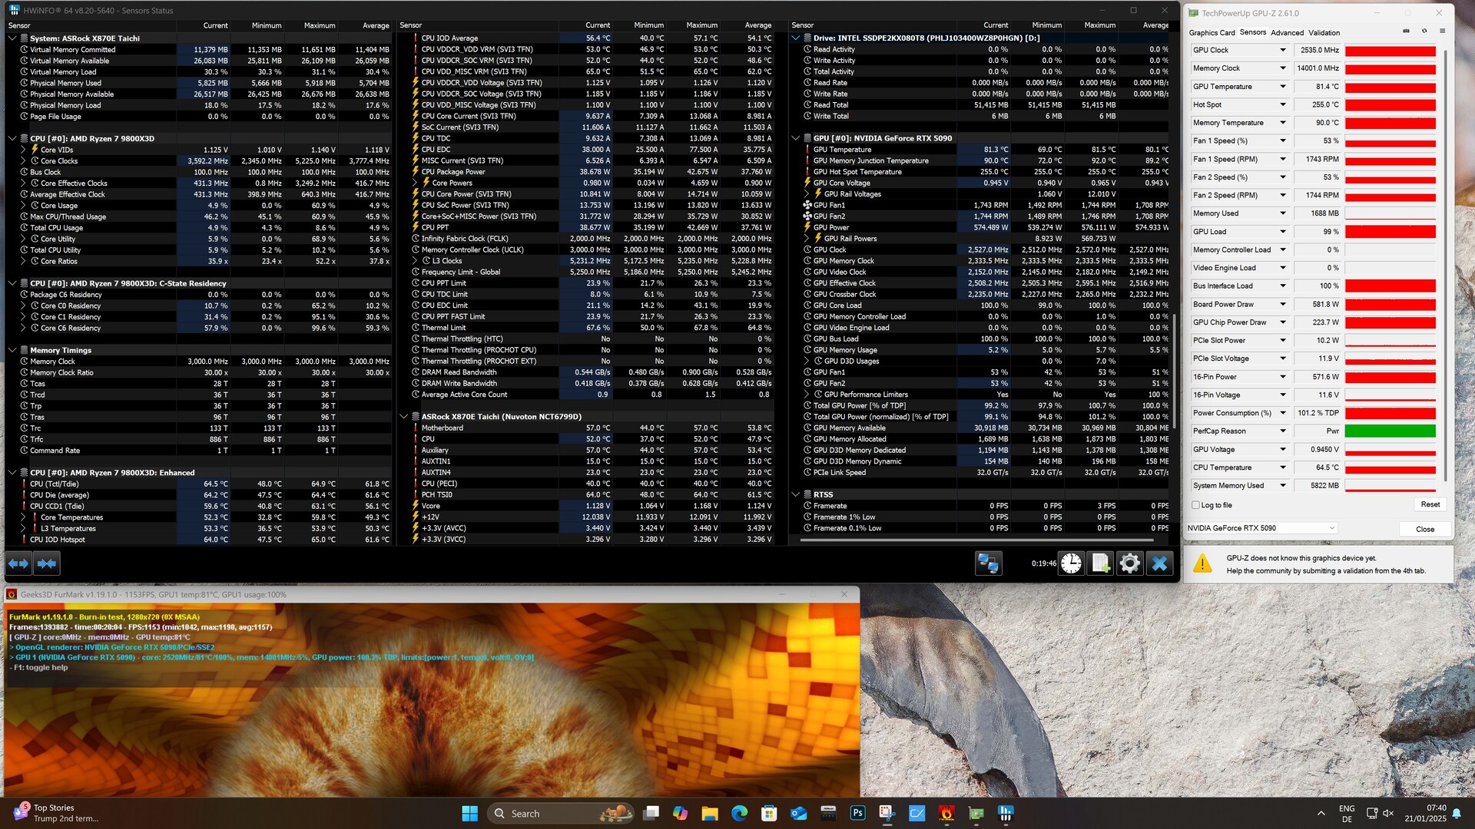
Task: Click the HWiNFO network remote monitoring icon
Action: coord(988,563)
